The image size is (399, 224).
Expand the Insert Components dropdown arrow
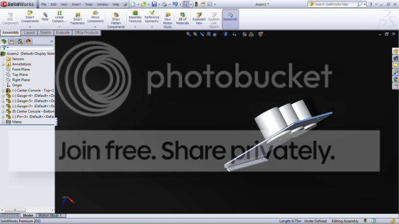pyautogui.click(x=30, y=27)
